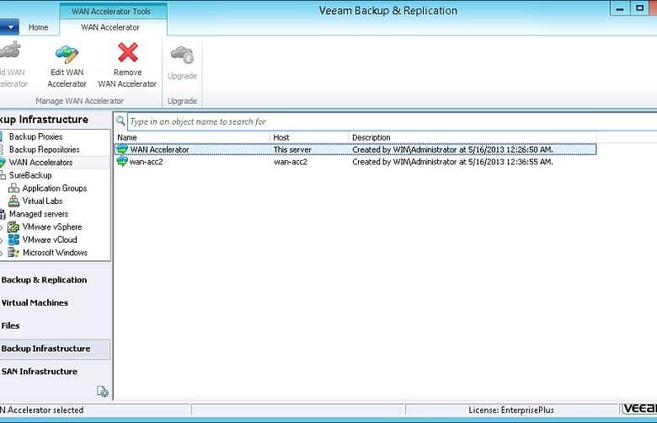Click the 'This server' host cell
Screen dimensions: 657x423
(x=292, y=150)
